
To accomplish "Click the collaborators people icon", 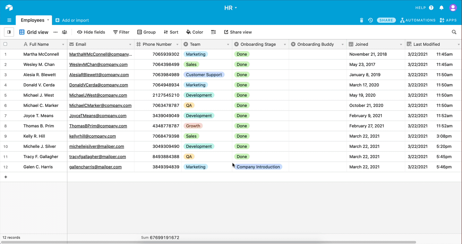I will [64, 32].
